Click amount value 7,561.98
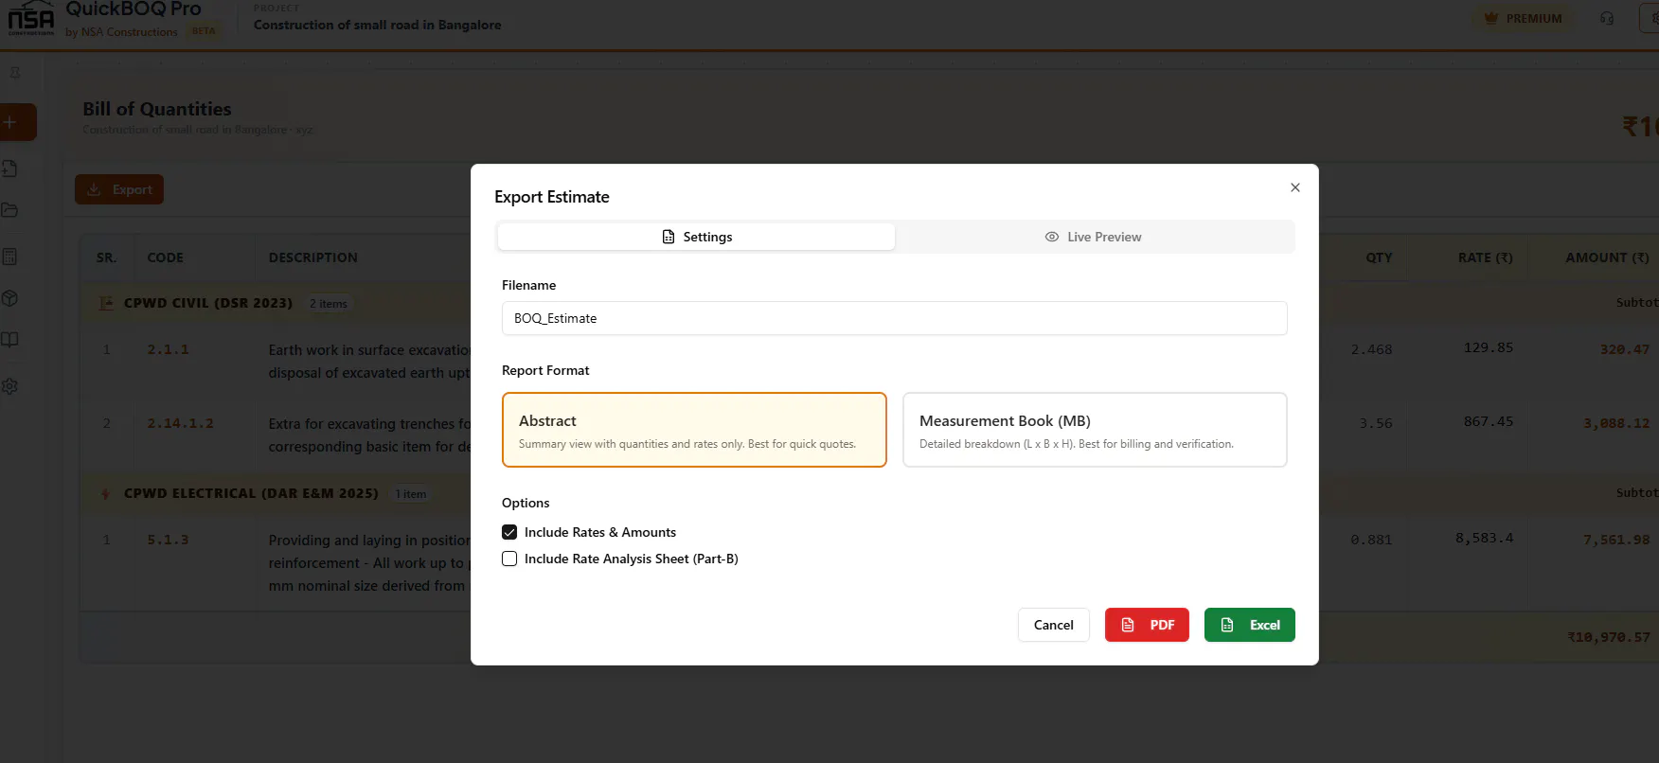 pos(1616,540)
